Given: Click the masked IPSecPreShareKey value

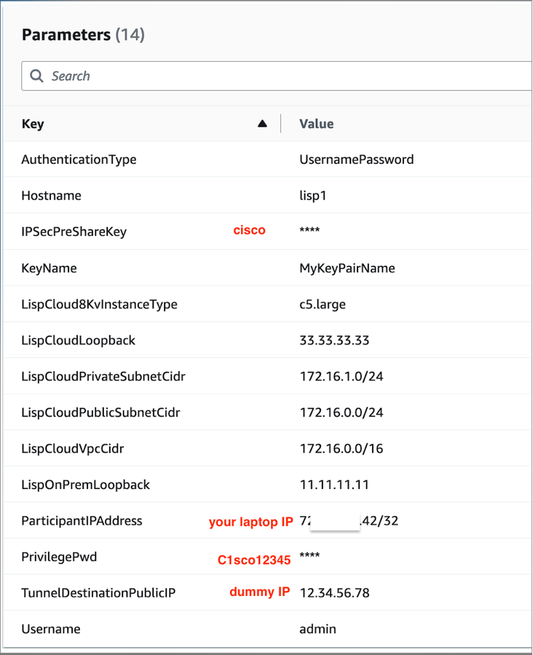Looking at the screenshot, I should point(309,231).
